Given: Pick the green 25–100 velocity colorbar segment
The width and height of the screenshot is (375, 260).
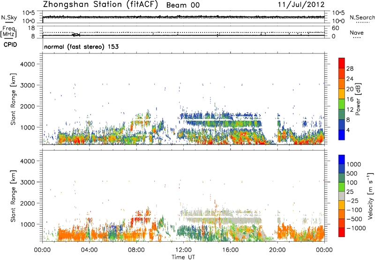Looking at the screenshot, I should coord(342,187).
